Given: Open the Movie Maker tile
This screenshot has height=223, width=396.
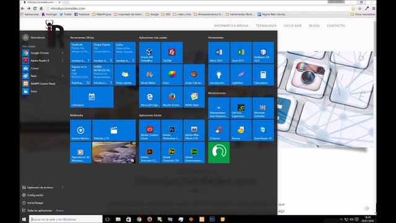Looking at the screenshot, I should point(150,75).
